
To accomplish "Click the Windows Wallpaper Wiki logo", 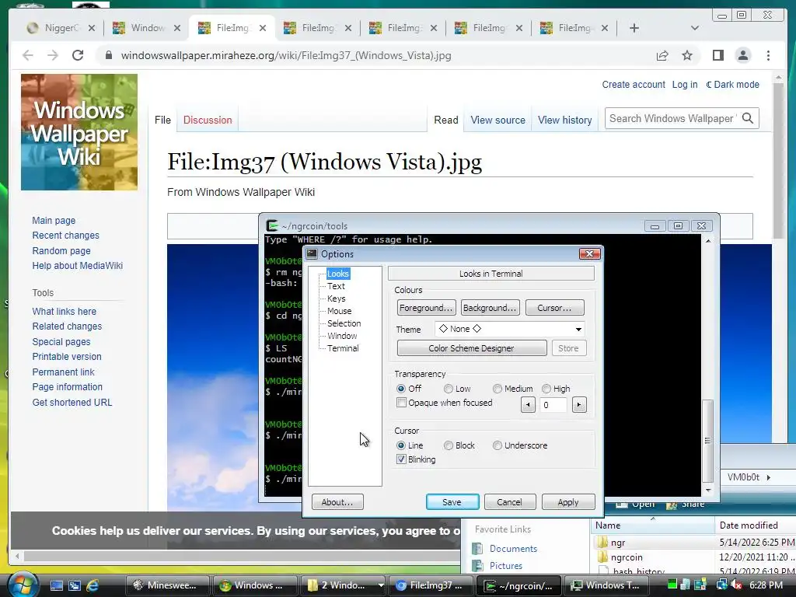I will (79, 132).
